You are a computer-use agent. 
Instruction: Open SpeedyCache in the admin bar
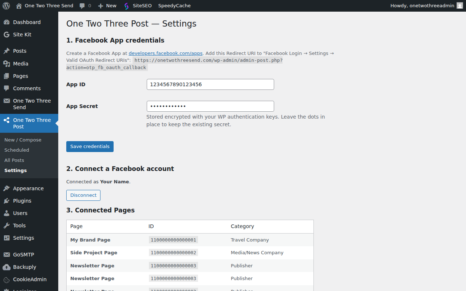click(174, 6)
